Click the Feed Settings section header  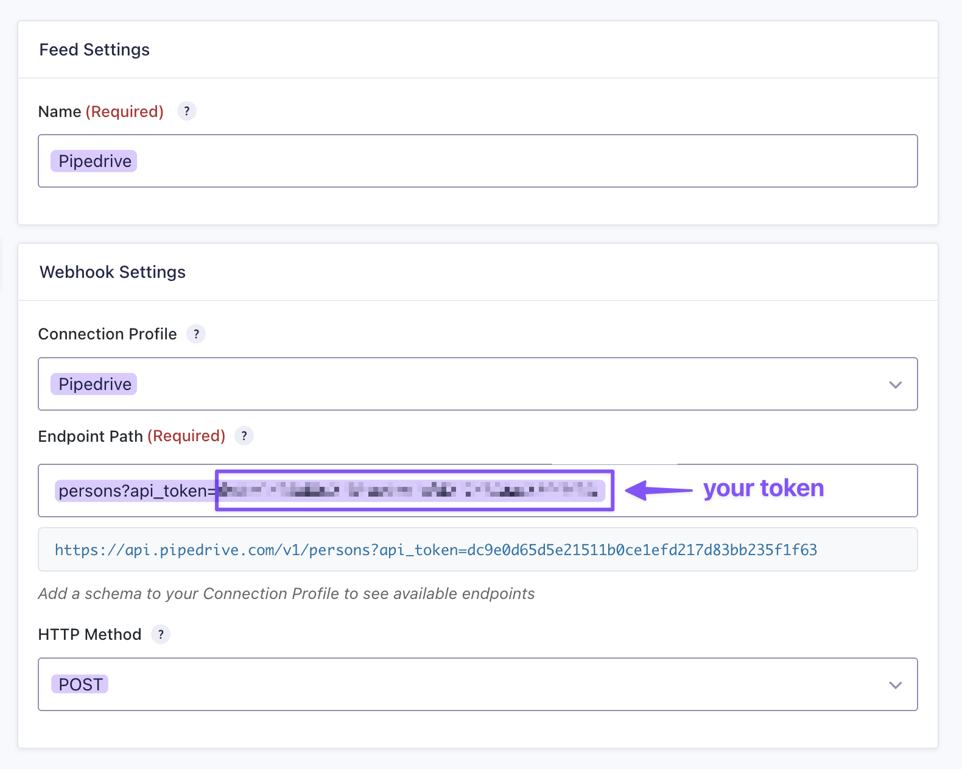click(94, 50)
